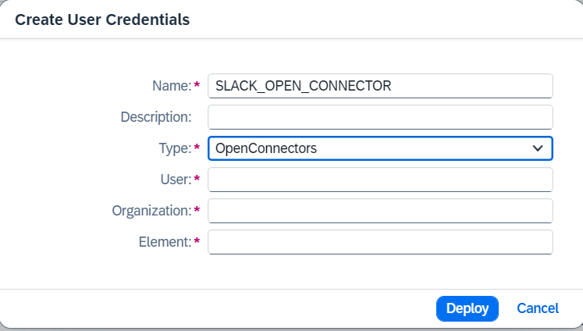Screen dimensions: 583x331
Task: Click the Name input field
Action: coord(380,86)
